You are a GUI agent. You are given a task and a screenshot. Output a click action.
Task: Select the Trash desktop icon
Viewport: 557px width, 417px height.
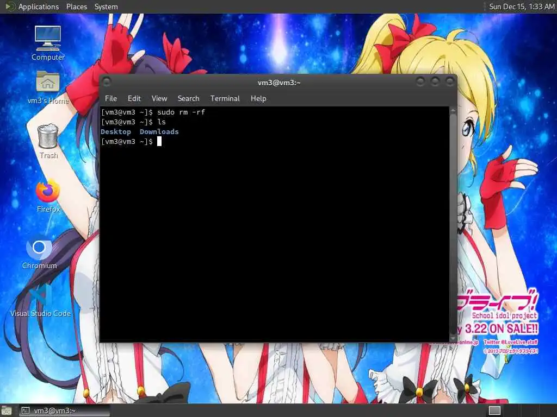pyautogui.click(x=48, y=141)
